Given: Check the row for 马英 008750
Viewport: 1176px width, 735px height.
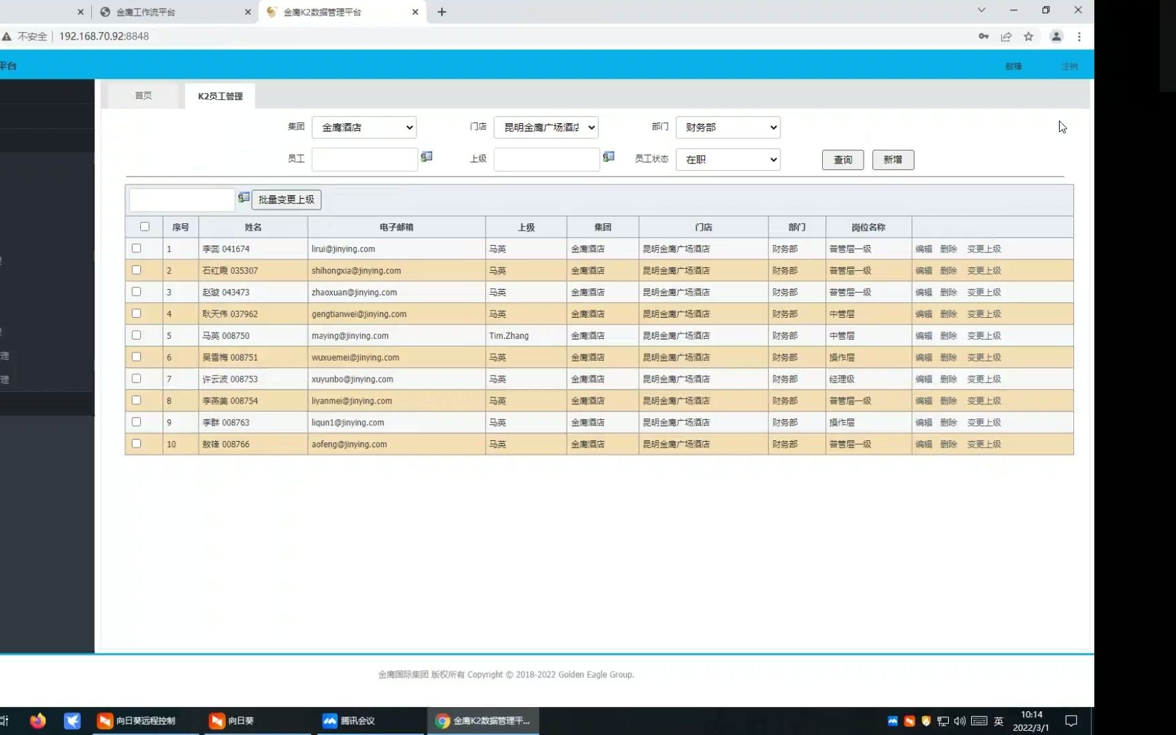Looking at the screenshot, I should click(136, 336).
